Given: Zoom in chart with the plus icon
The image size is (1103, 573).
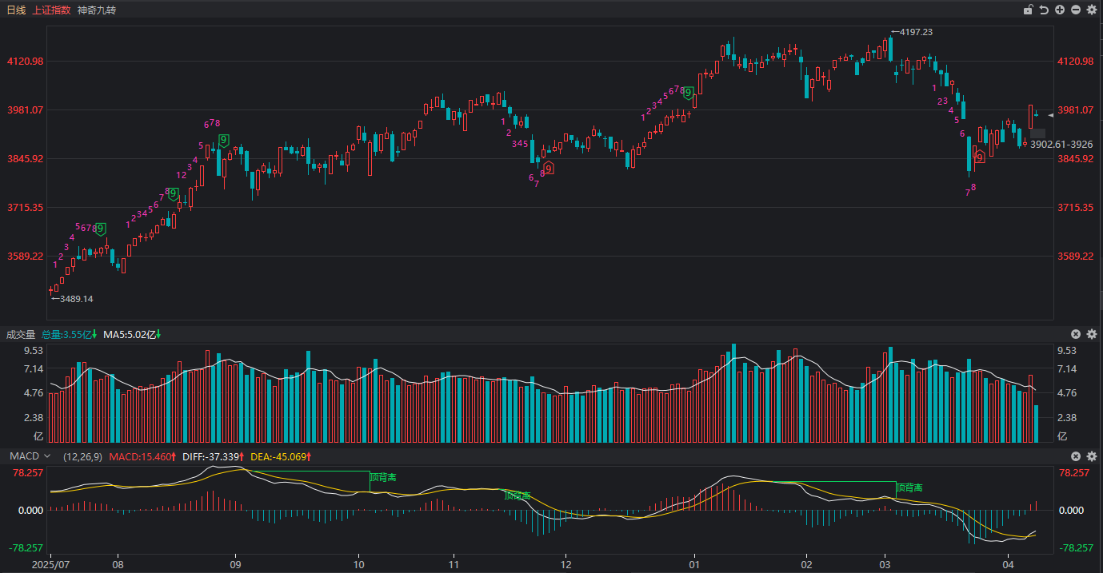Looking at the screenshot, I should [1060, 10].
